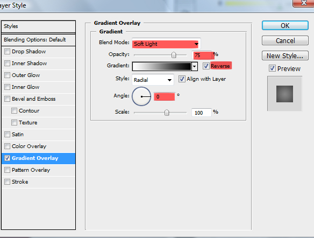
Task: Enable the Drop Shadow checkbox
Action: click(7, 52)
